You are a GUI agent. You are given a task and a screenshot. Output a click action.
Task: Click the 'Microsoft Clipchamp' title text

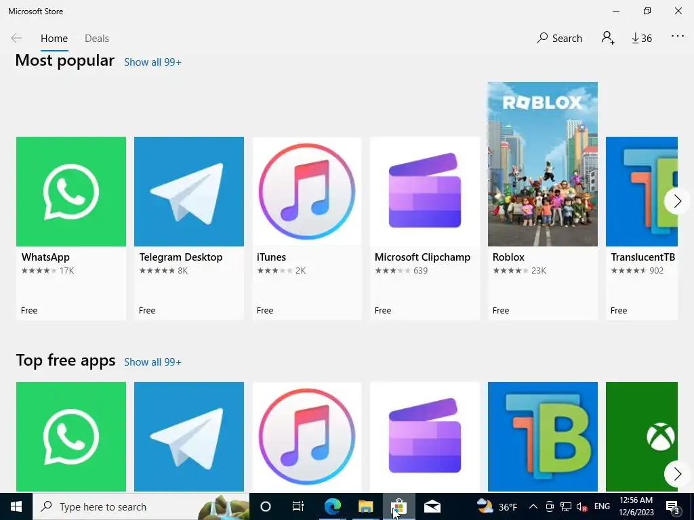[x=423, y=257]
